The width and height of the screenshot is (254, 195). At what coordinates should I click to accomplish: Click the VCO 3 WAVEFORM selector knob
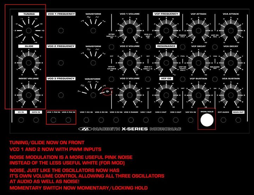(x=93, y=95)
